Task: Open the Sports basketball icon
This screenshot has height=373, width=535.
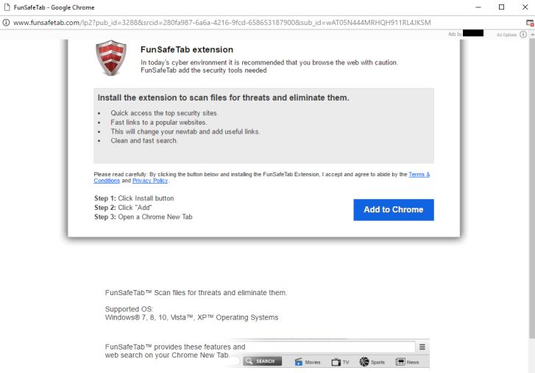Action: tap(364, 362)
